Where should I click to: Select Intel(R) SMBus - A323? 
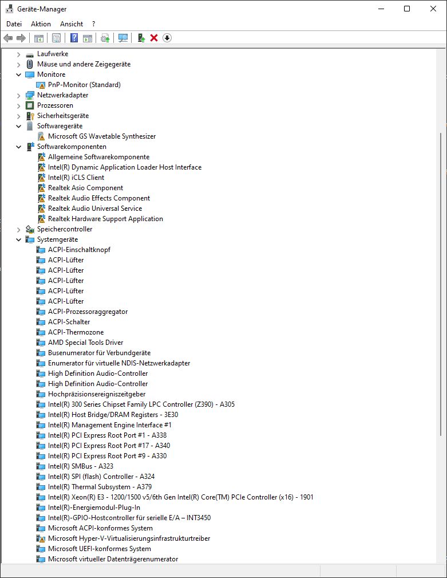coord(81,467)
